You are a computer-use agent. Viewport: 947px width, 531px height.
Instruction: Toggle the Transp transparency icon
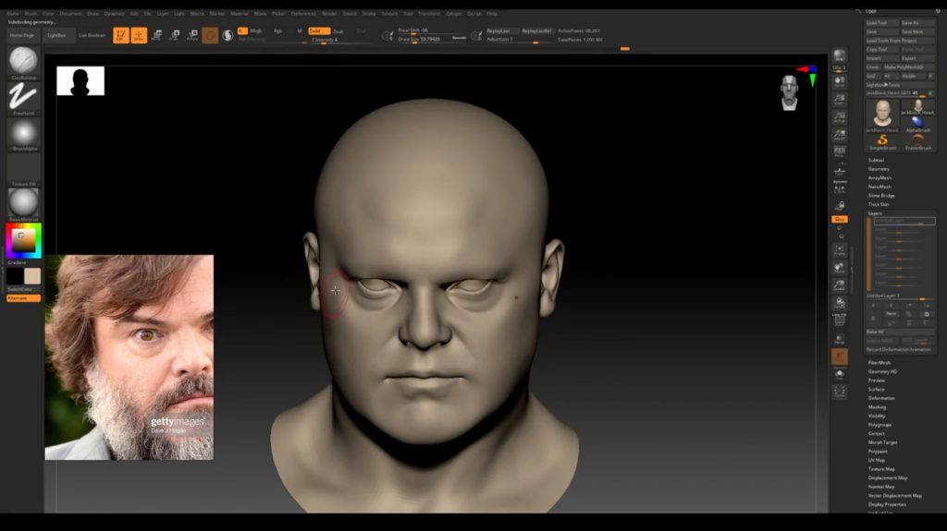[x=840, y=339]
